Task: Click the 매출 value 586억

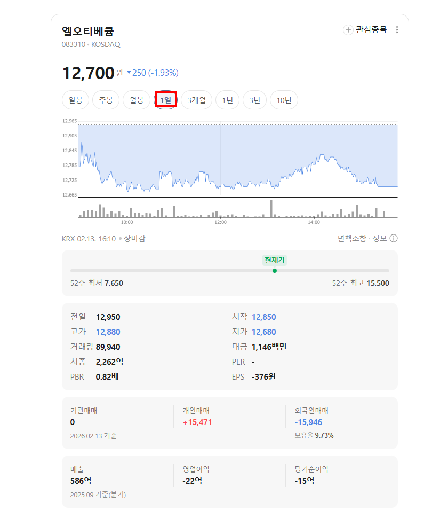Action: point(81,481)
